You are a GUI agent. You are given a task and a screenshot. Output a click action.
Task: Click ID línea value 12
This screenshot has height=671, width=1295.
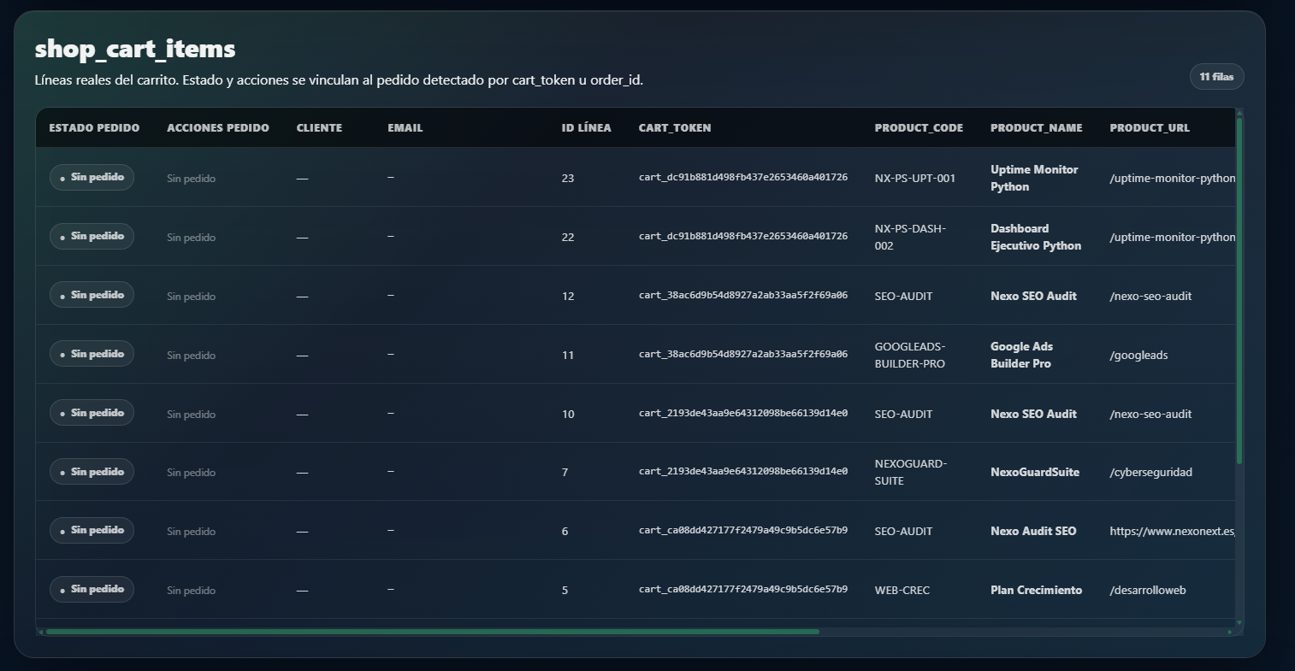coord(568,296)
